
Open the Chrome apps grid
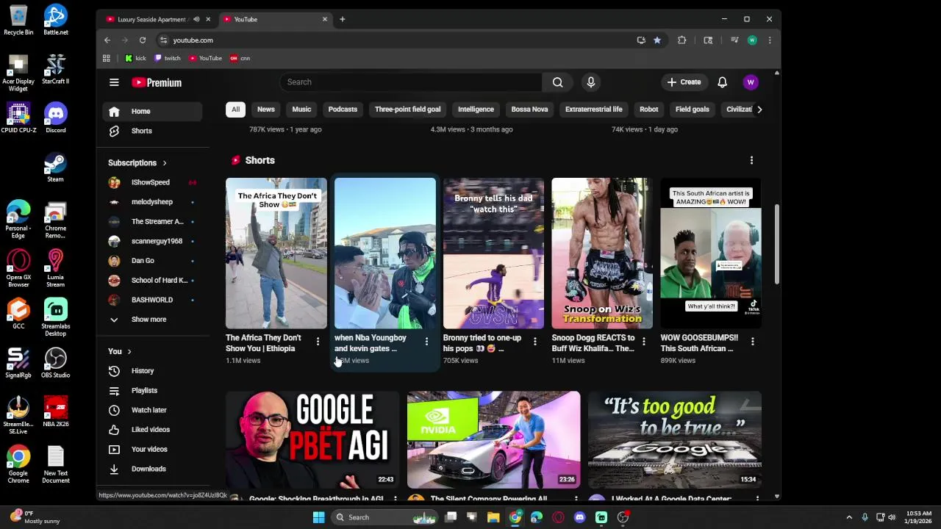tap(107, 58)
